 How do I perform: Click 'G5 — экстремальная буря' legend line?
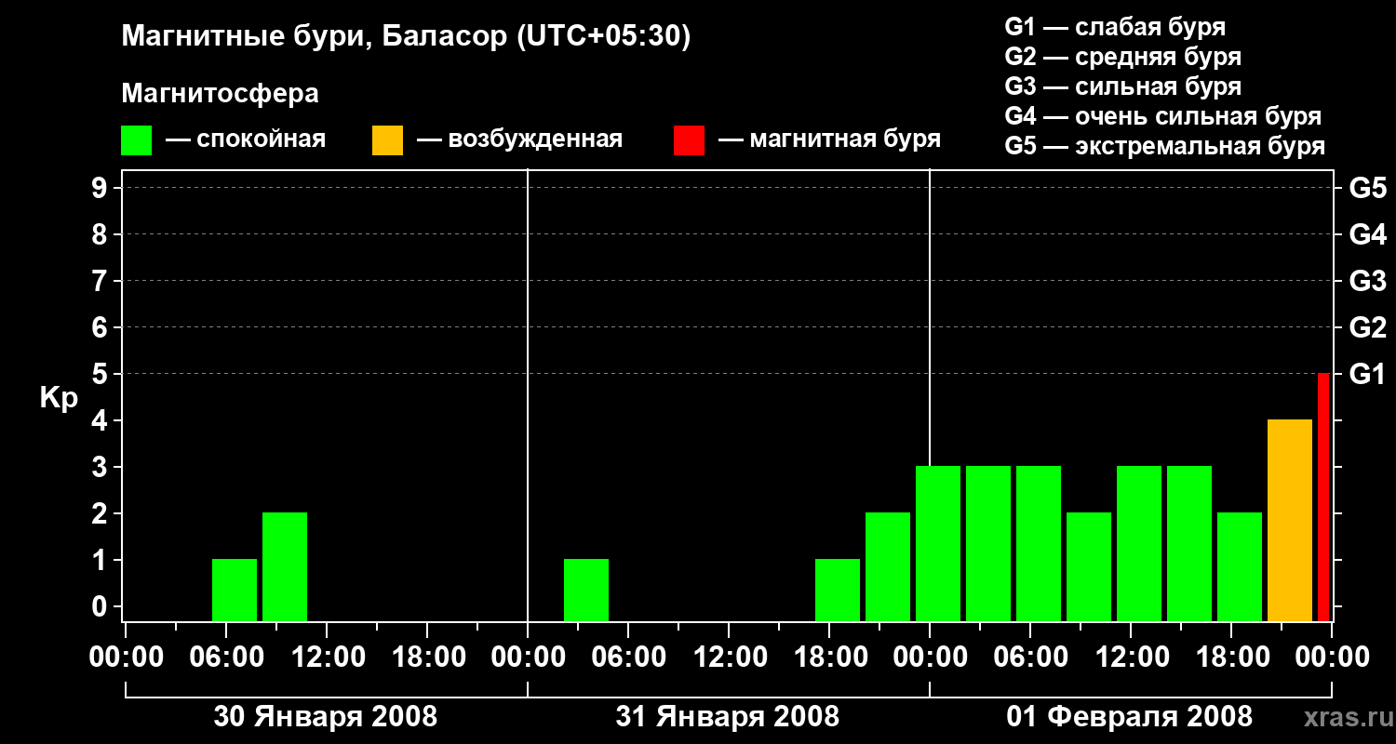(1164, 146)
